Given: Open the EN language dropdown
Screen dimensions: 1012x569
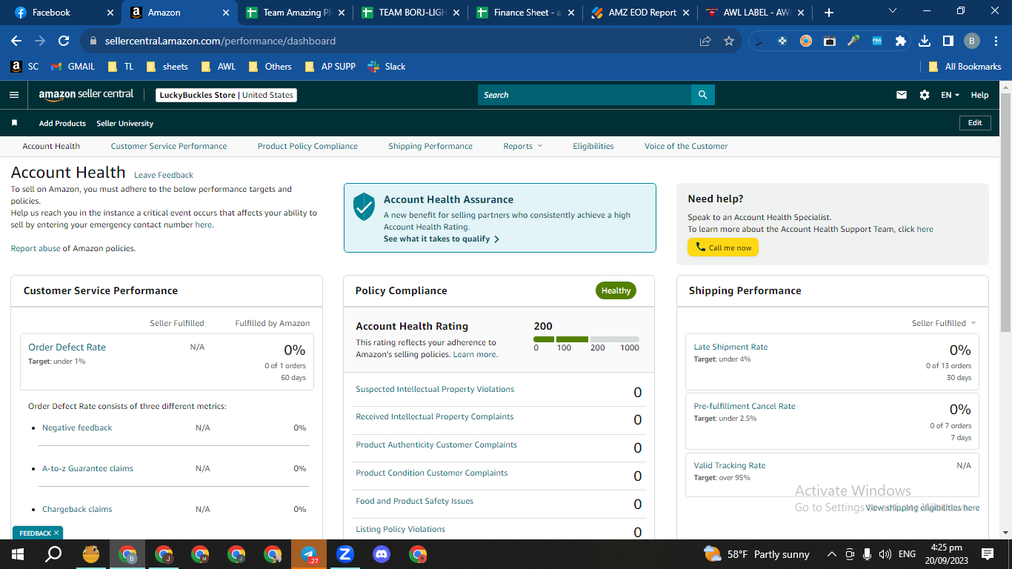Looking at the screenshot, I should (x=950, y=95).
